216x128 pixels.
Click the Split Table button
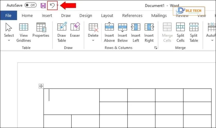coord(194,33)
